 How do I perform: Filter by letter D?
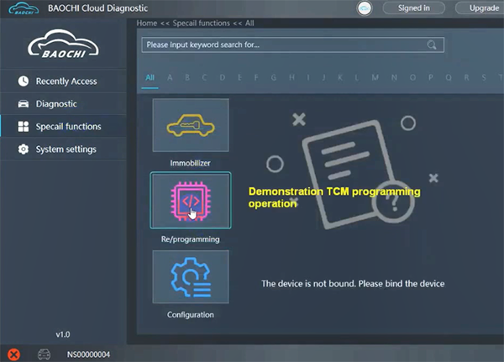(222, 77)
